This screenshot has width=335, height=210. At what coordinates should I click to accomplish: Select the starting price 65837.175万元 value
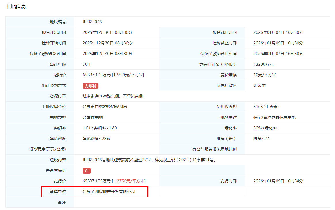coord(96,75)
